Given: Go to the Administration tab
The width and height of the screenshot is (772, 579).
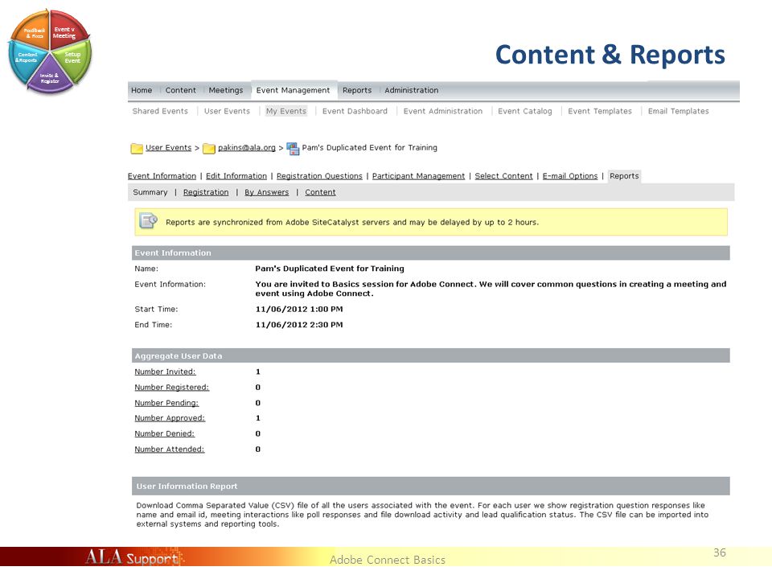Looking at the screenshot, I should click(x=411, y=91).
